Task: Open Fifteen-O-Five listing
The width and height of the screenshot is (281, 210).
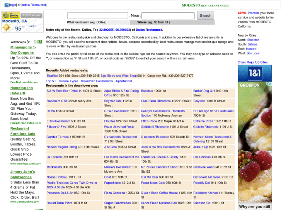Action: tap(56, 127)
